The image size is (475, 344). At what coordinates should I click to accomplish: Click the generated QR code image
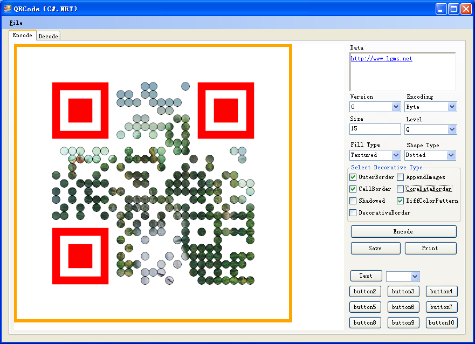pos(153,183)
